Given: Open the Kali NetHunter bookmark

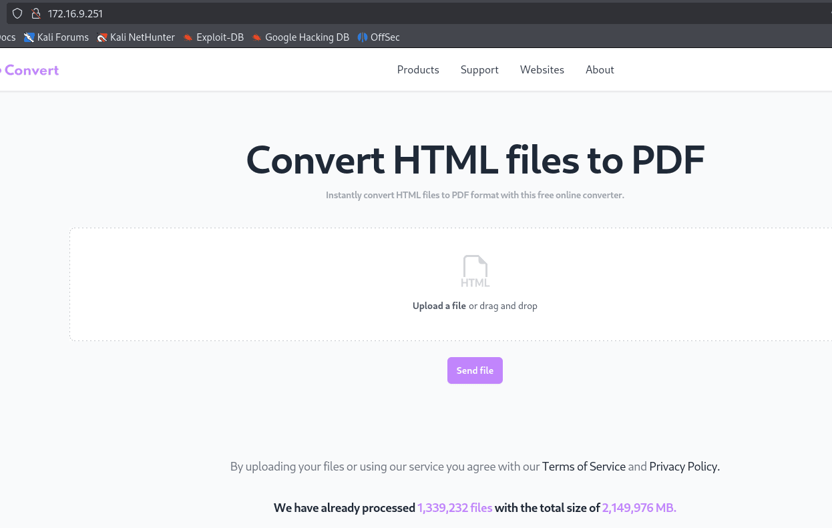Looking at the screenshot, I should [136, 37].
